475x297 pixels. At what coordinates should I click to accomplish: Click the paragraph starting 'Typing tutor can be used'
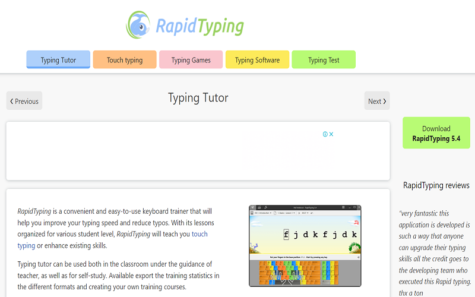point(118,276)
